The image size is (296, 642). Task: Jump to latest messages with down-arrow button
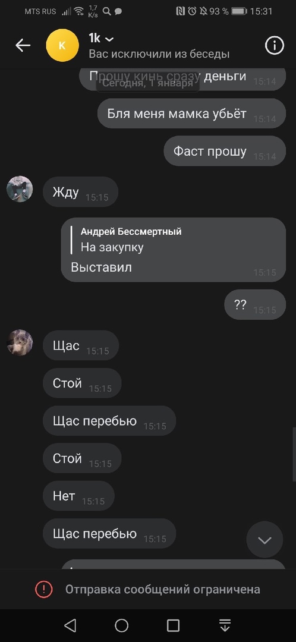click(x=264, y=540)
